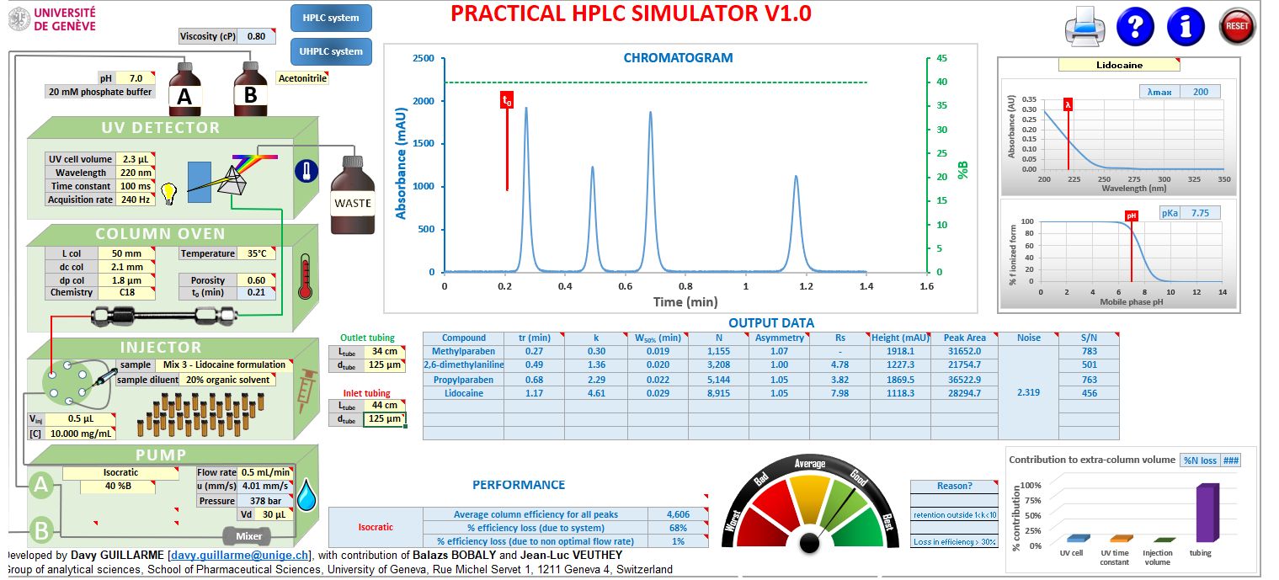Click the %N loss selector

(x=1200, y=460)
